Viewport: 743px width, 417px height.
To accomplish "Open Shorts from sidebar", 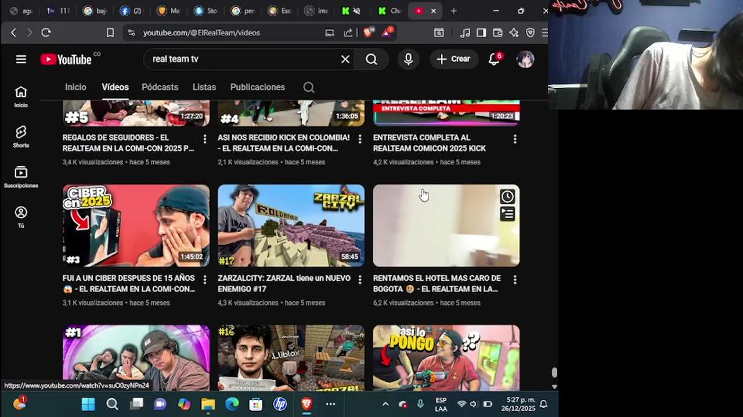I will coord(21,137).
